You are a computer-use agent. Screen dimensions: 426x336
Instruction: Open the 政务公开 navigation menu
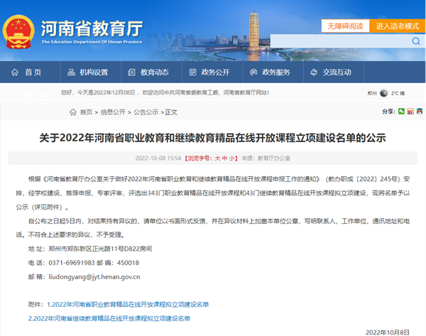coord(209,72)
